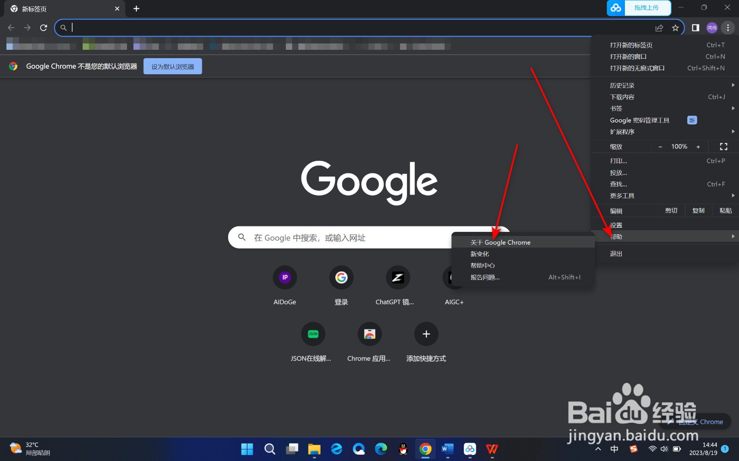Open Windows taskbar search
The height and width of the screenshot is (461, 739).
(x=270, y=449)
